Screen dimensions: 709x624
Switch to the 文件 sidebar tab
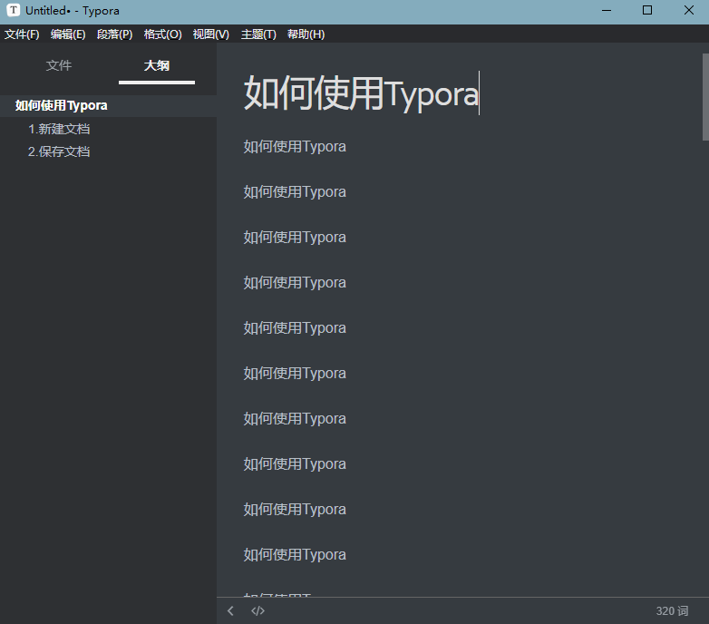59,65
